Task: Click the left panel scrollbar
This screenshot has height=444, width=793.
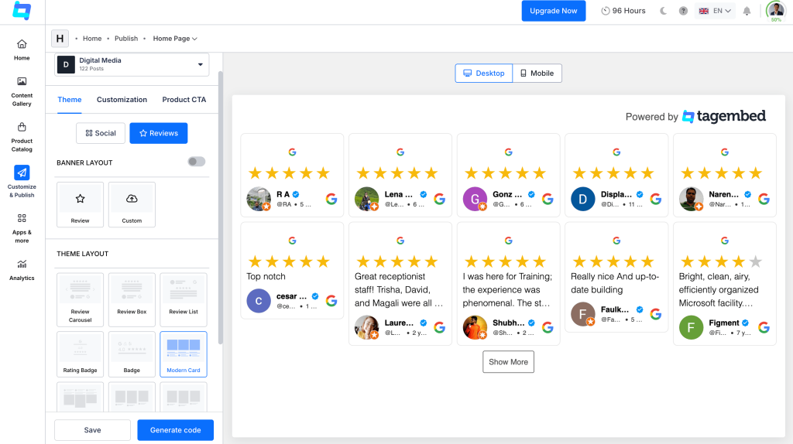Action: click(x=221, y=207)
